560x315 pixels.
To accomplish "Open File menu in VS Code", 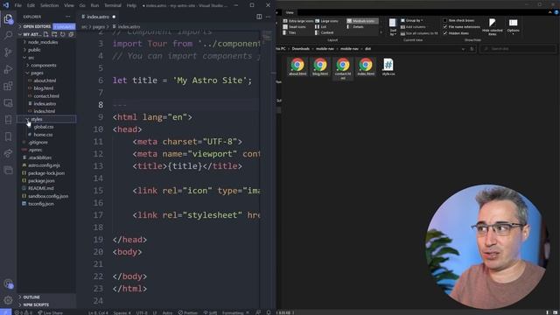I will click(18, 5).
